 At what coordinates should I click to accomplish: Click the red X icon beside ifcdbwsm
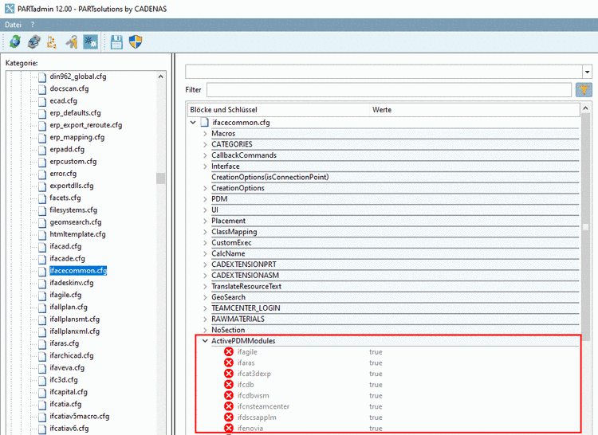[229, 395]
